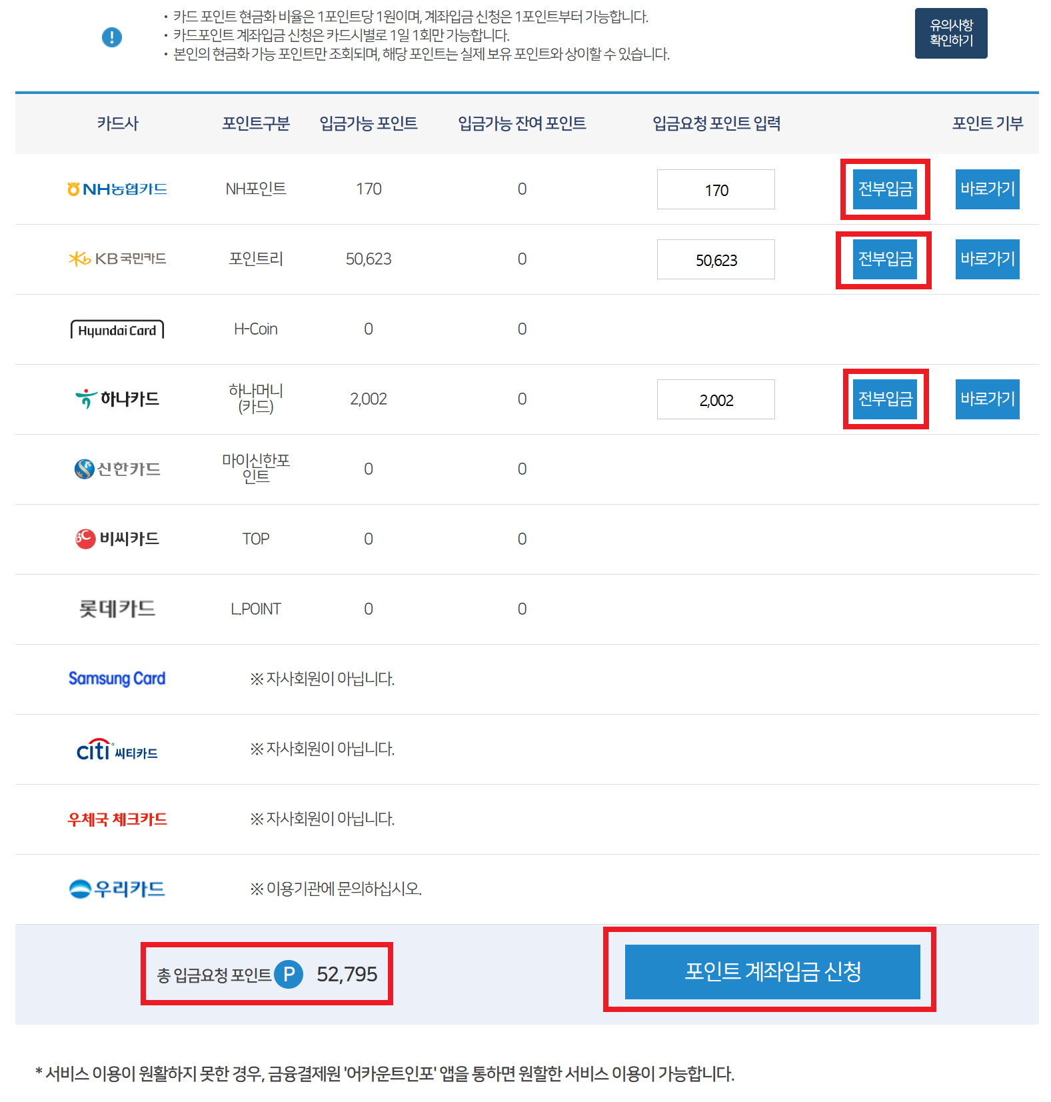Click TOP point type cell
The height and width of the screenshot is (1102, 1051).
click(256, 539)
